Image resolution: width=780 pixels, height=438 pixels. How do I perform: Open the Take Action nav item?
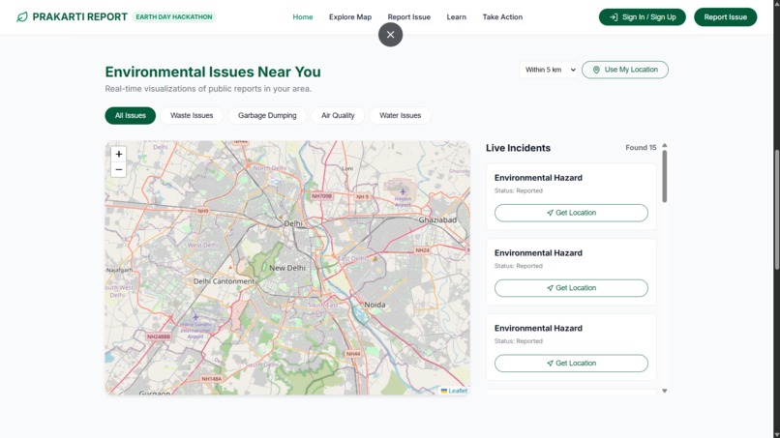tap(502, 16)
